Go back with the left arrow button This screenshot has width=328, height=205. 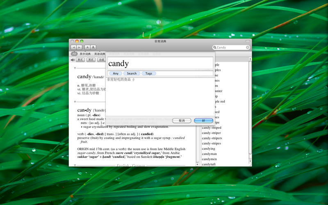point(74,48)
